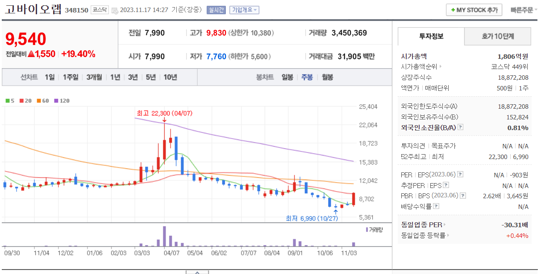Click the tallest volume bar near 04/07

164,236
